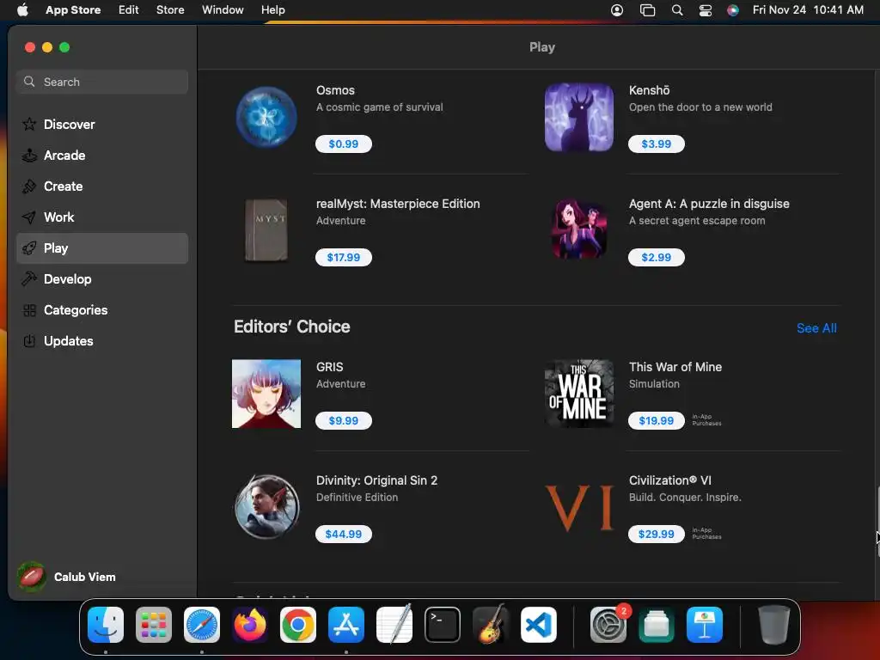Launch Google Chrome from the Dock

298,625
